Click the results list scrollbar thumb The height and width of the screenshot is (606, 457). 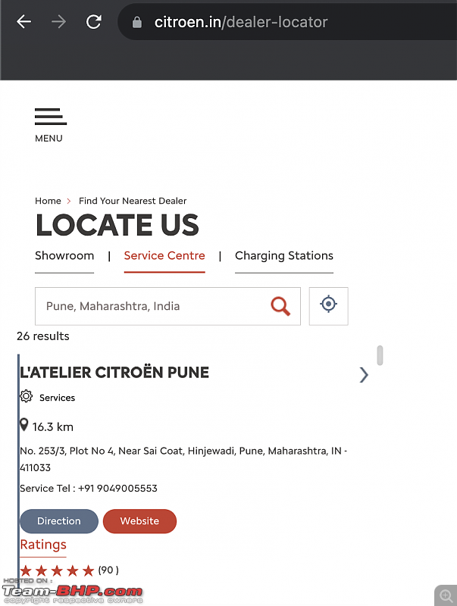(380, 355)
